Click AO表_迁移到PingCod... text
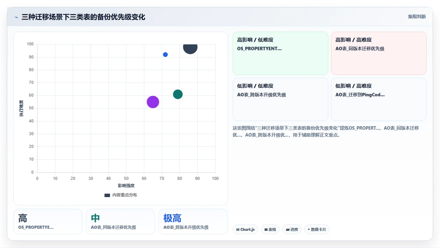The height and width of the screenshot is (248, 440). (360, 95)
